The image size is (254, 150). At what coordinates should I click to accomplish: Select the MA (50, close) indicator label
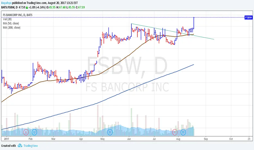tap(11, 23)
